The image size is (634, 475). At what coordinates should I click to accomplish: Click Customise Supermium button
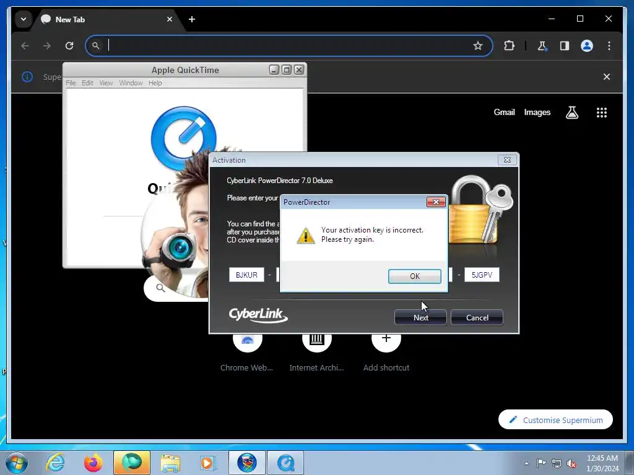[x=555, y=420]
